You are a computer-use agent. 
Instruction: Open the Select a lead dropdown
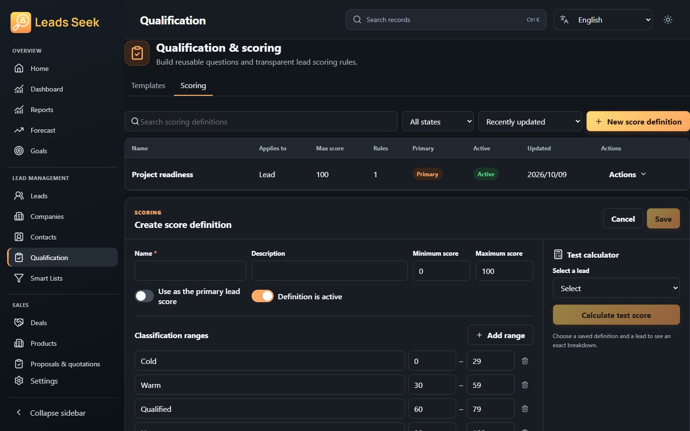(616, 288)
